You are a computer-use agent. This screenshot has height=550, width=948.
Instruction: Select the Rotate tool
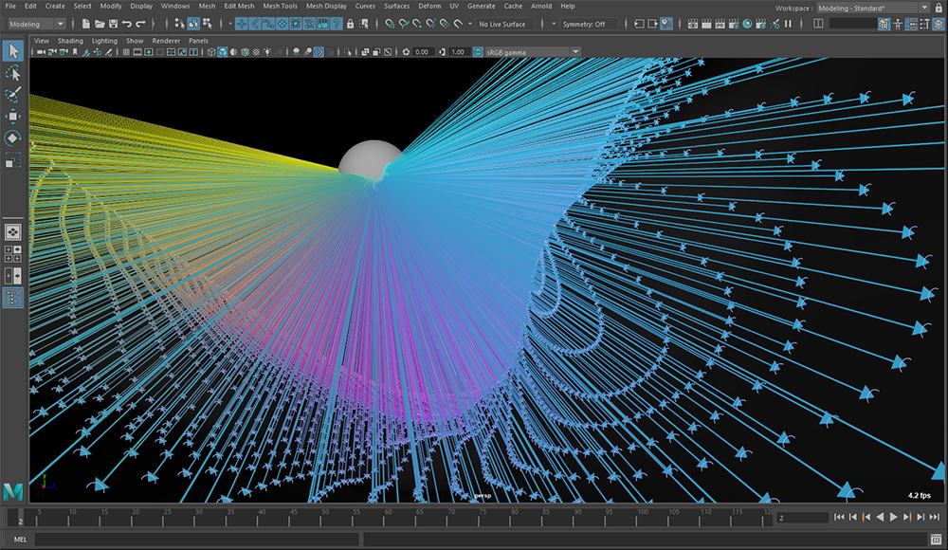click(x=12, y=138)
